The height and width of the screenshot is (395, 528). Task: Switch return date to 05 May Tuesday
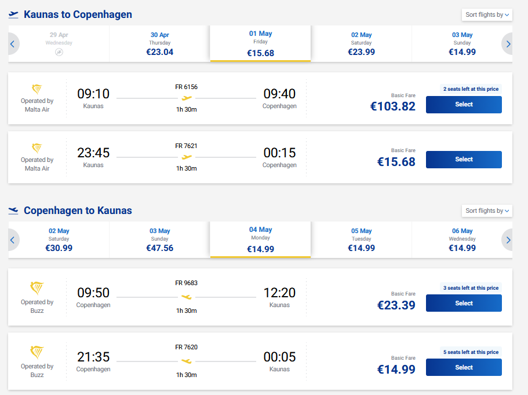(361, 240)
